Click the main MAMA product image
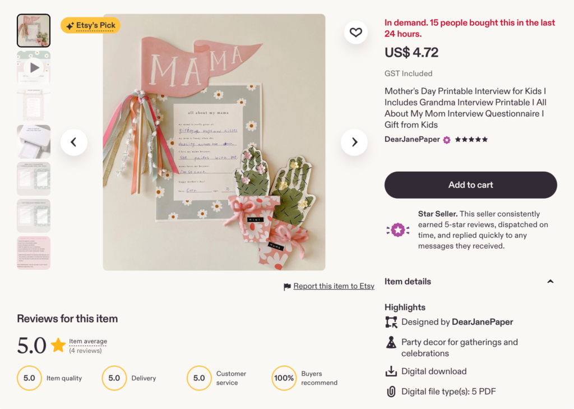Viewport: 574px width, 409px height. click(x=214, y=142)
